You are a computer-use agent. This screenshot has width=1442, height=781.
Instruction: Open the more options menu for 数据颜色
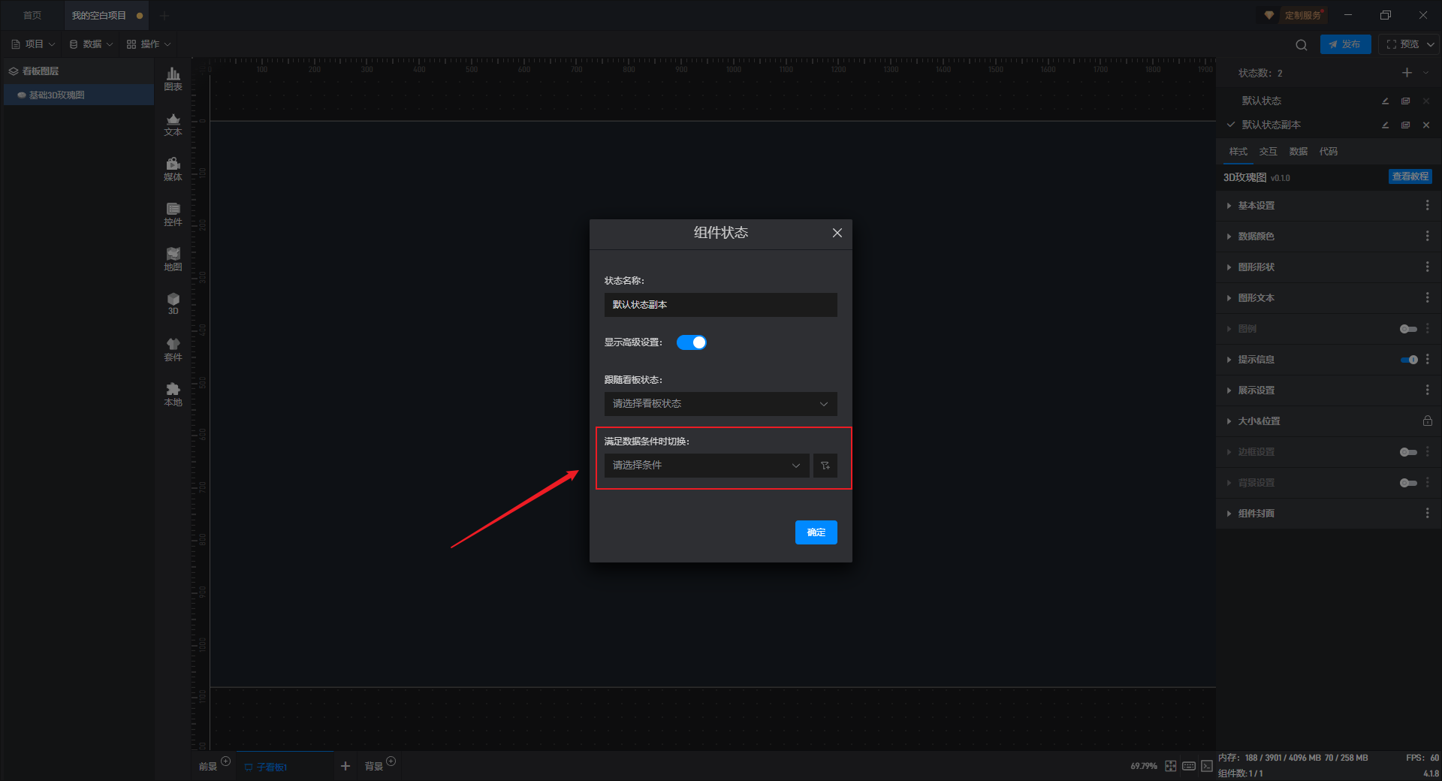[x=1428, y=237]
